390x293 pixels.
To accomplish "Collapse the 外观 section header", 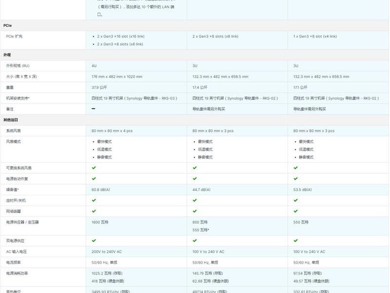I will [195, 55].
